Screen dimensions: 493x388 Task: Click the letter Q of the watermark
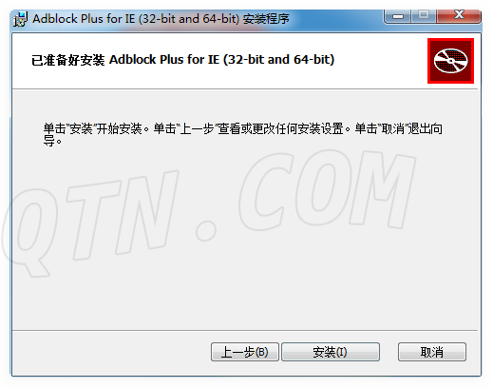pyautogui.click(x=30, y=231)
